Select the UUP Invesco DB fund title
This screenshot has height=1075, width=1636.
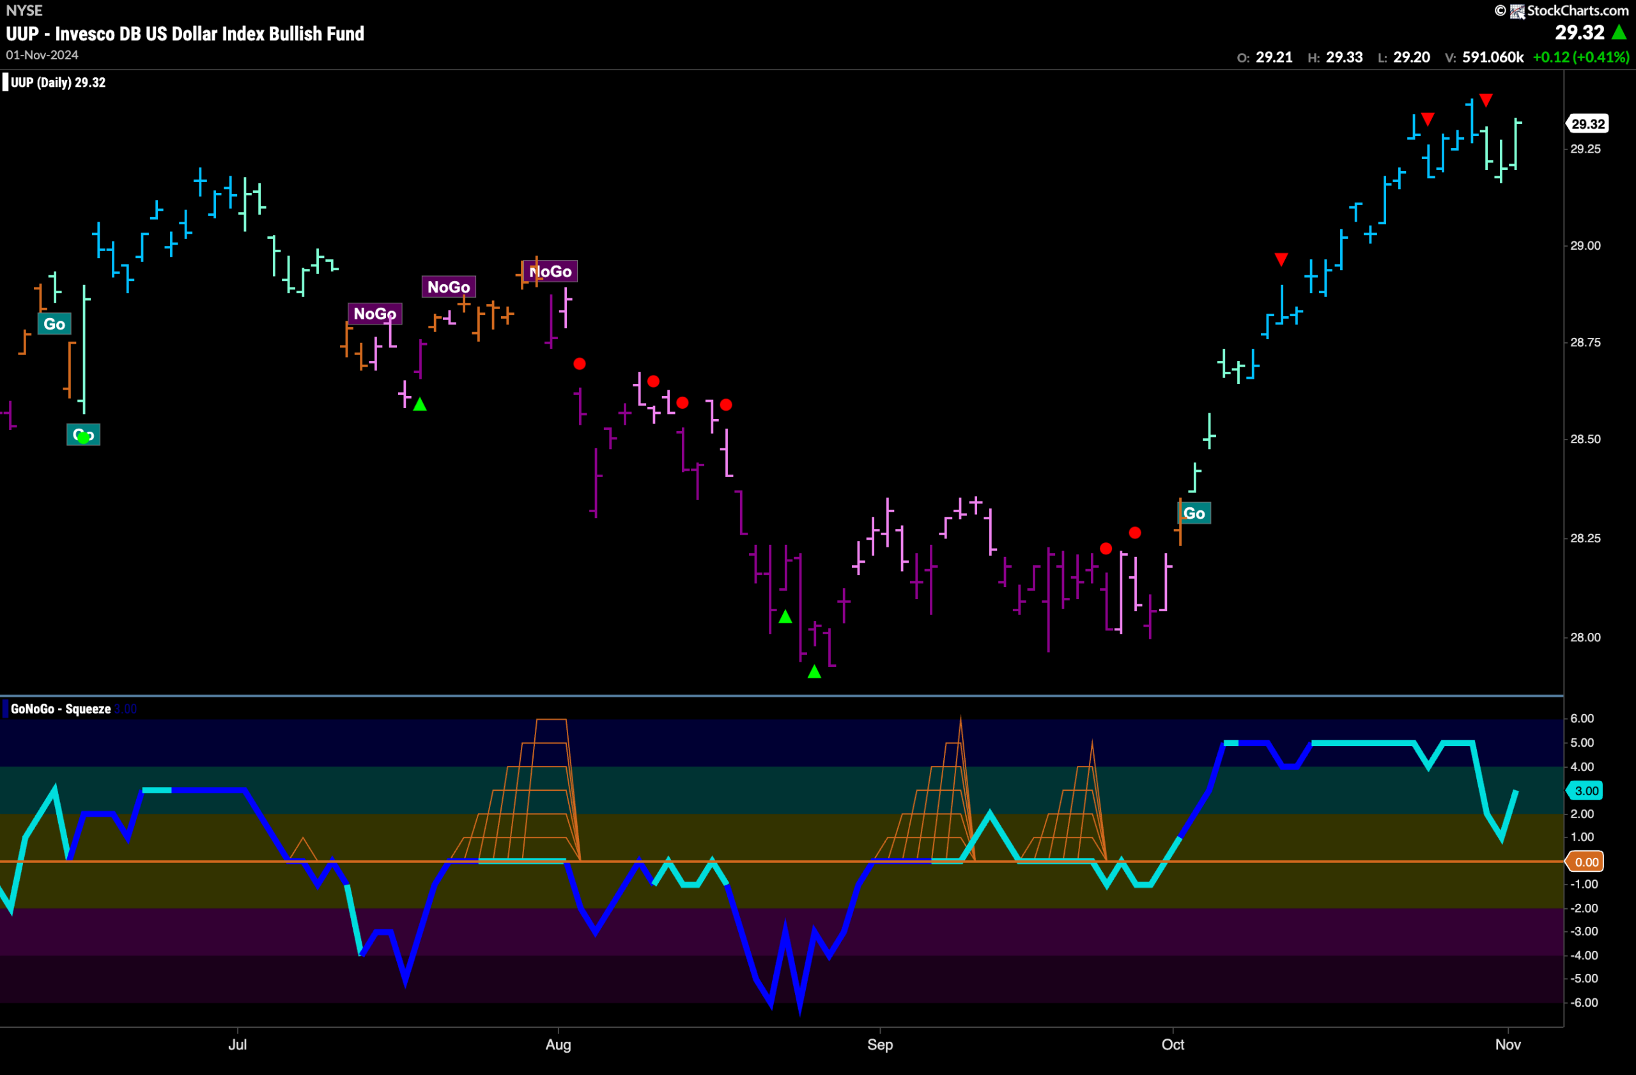point(185,34)
